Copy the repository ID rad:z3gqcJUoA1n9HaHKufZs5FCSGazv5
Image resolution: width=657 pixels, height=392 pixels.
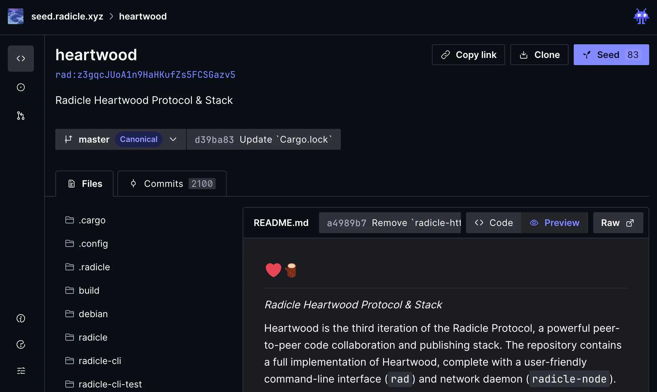click(145, 75)
